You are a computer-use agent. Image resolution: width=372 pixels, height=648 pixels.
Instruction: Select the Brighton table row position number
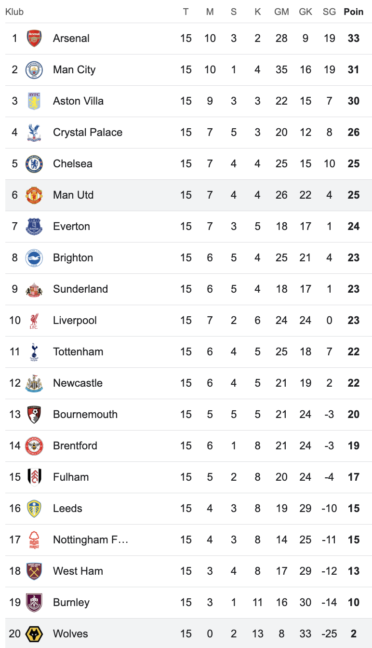(15, 258)
